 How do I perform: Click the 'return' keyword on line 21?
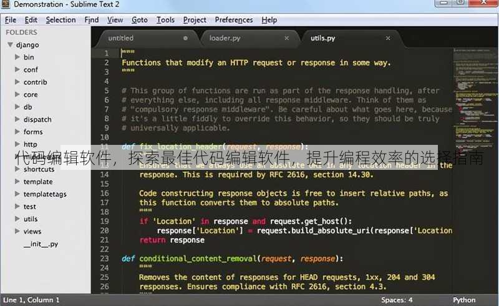152,240
